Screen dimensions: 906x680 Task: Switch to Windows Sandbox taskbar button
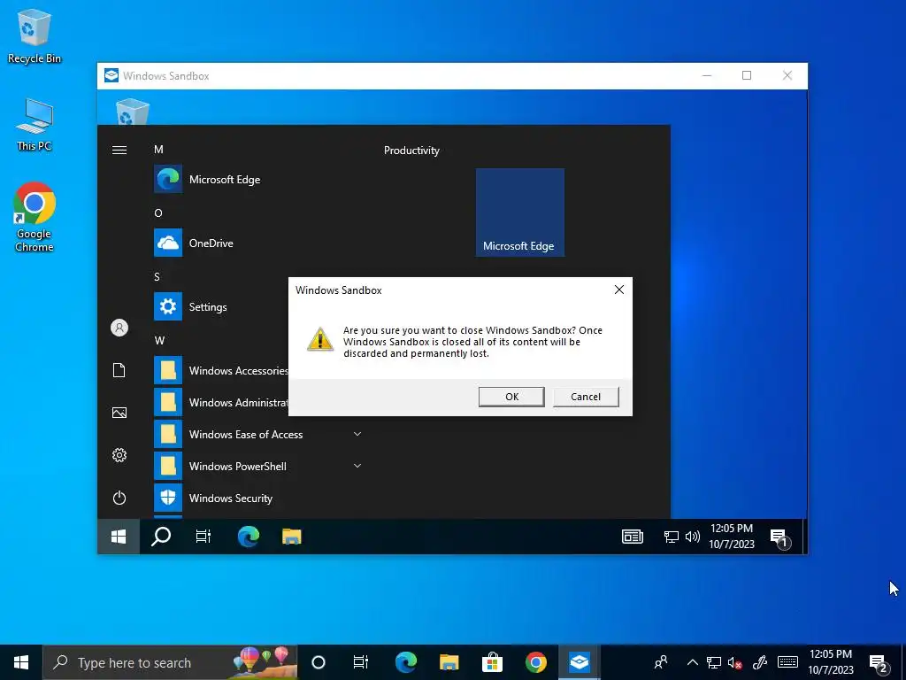pos(579,662)
